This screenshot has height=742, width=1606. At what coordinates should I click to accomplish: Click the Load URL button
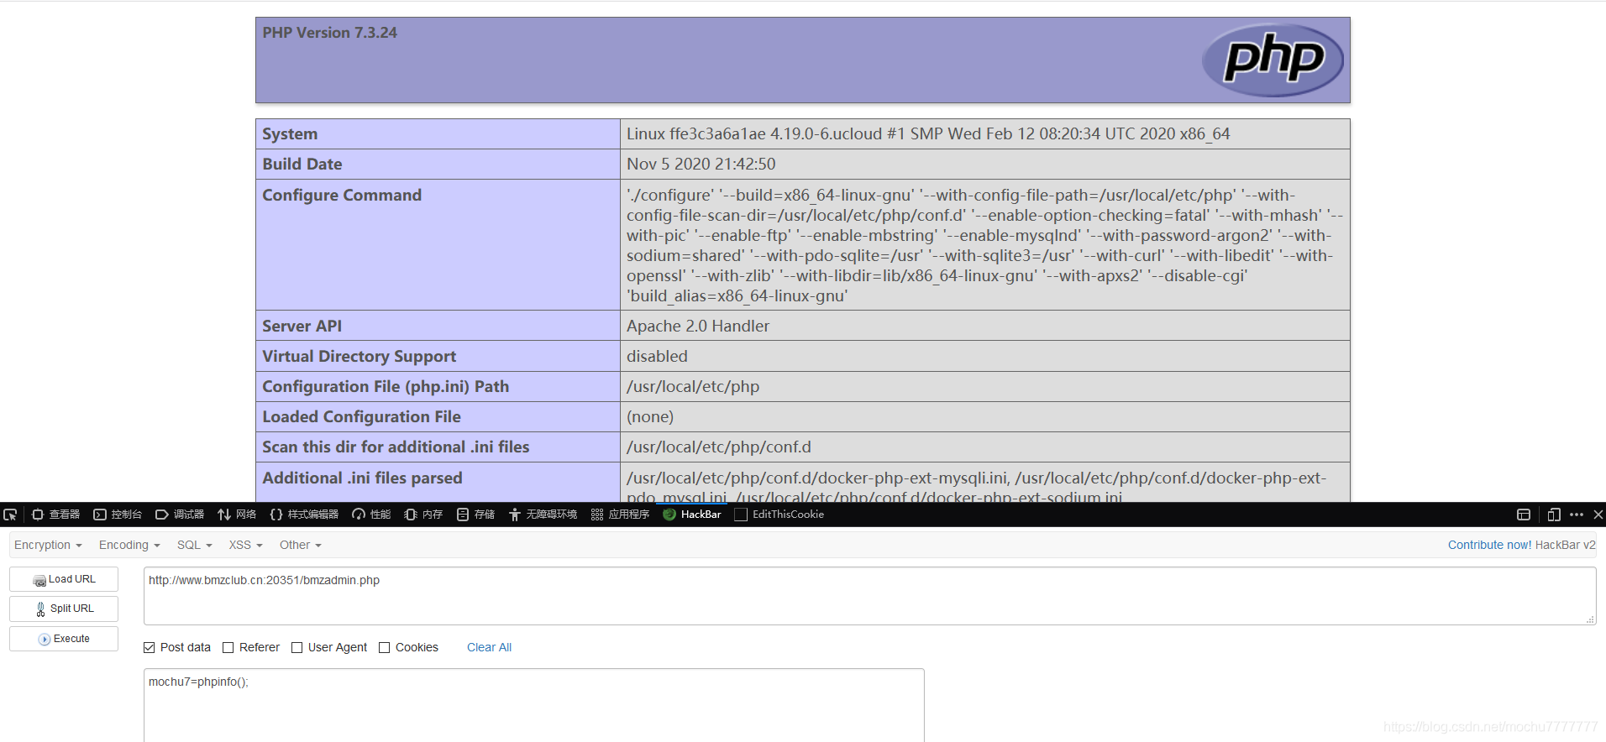(64, 579)
